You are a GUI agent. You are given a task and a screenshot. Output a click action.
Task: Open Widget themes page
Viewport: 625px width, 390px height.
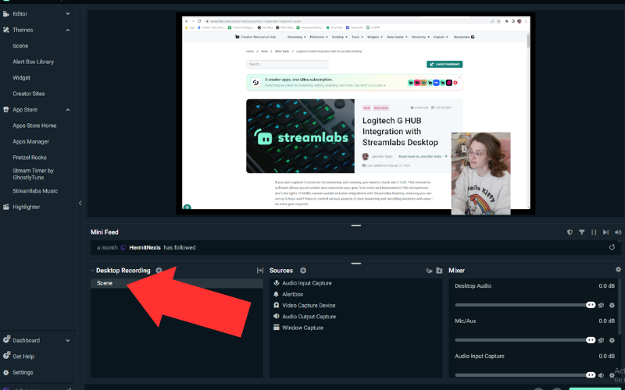(x=22, y=77)
